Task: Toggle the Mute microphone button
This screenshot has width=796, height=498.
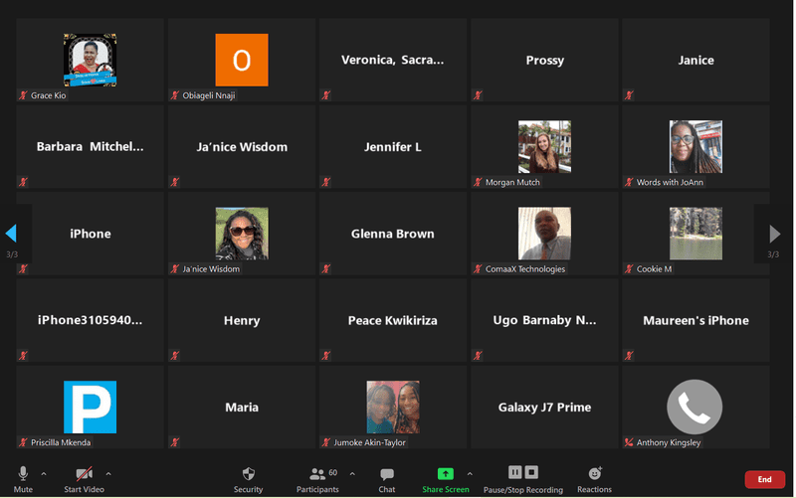Action: click(x=23, y=474)
